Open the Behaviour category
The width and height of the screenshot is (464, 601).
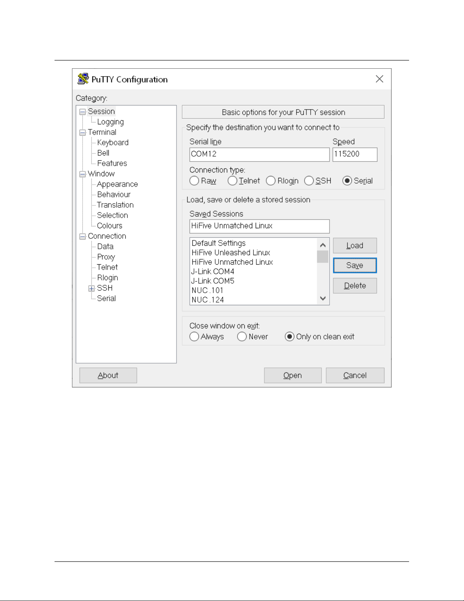point(114,195)
